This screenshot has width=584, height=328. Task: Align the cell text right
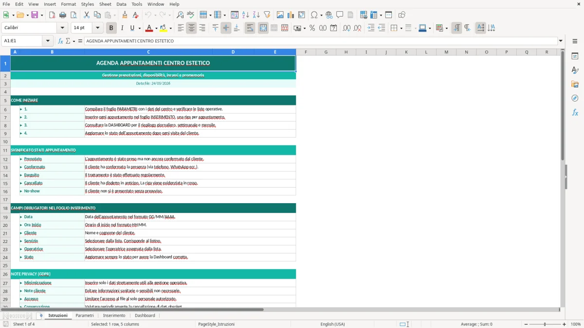(202, 28)
